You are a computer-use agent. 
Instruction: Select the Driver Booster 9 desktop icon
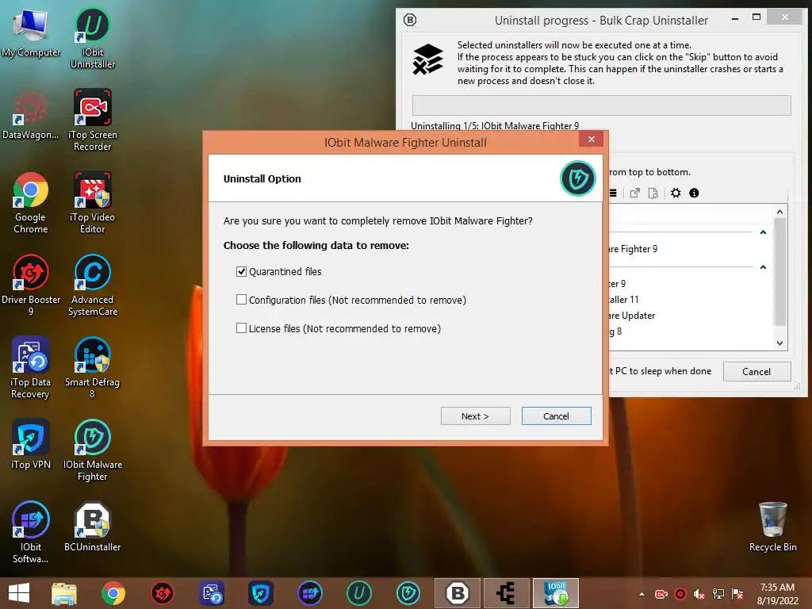[31, 285]
